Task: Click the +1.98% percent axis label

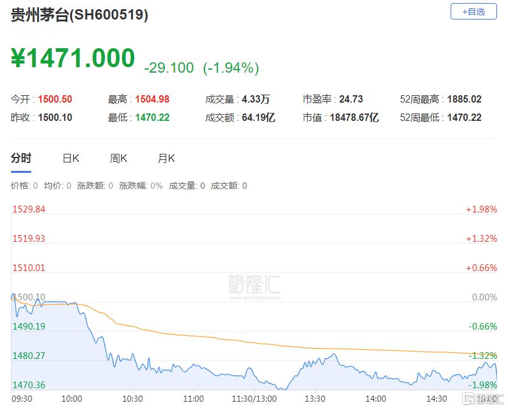Action: pos(481,209)
